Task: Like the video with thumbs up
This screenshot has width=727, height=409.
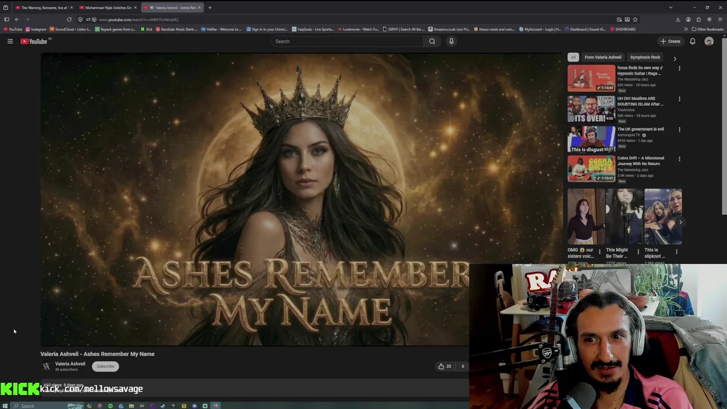Action: 444,366
